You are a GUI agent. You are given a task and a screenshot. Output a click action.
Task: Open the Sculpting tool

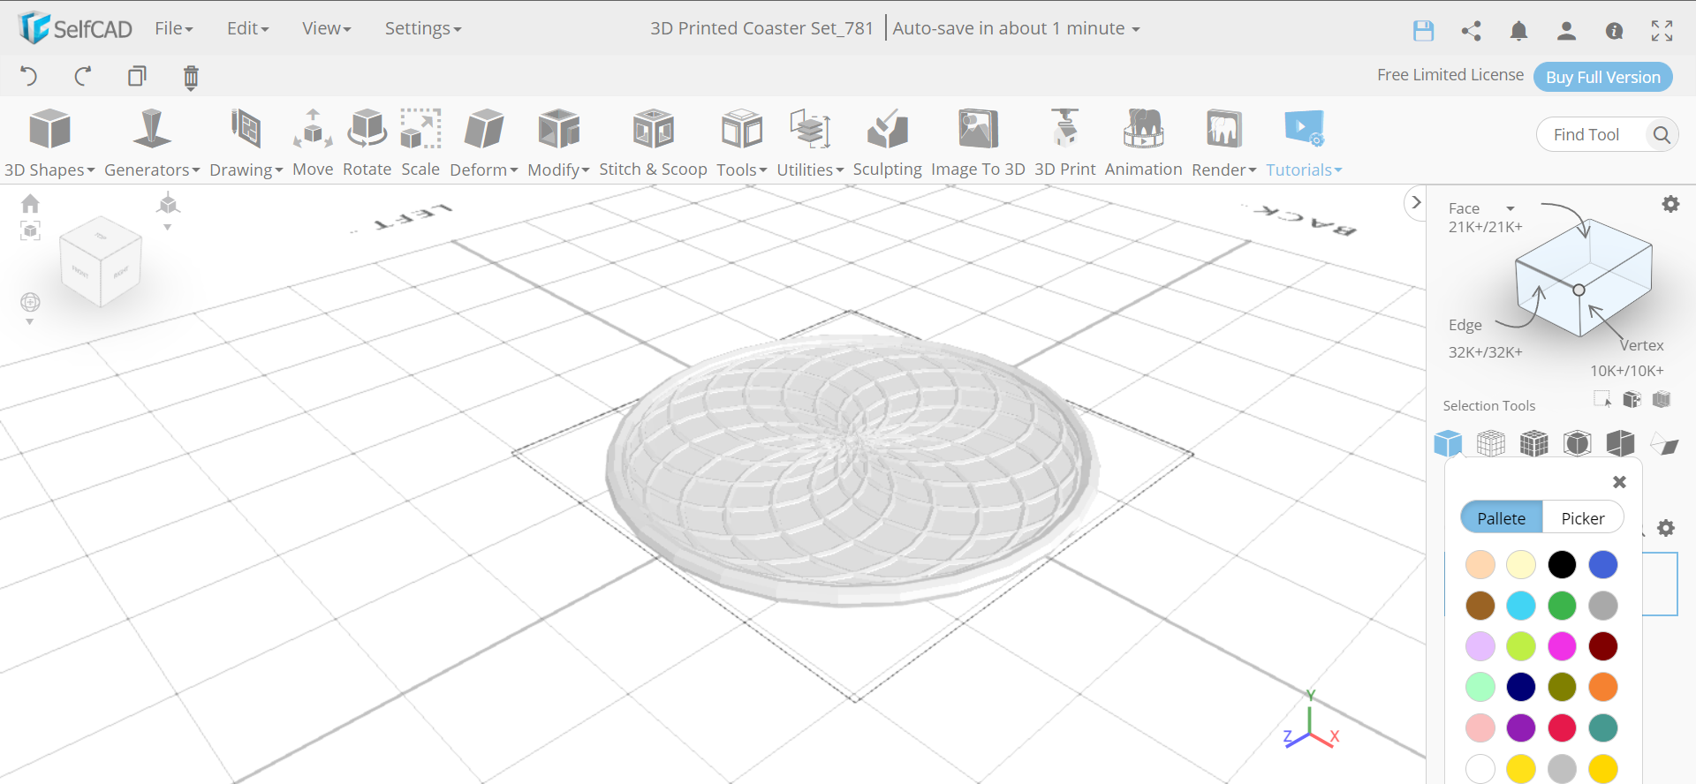[887, 142]
